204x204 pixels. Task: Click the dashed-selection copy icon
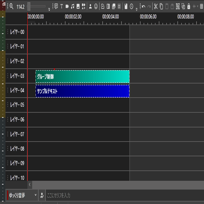(x=183, y=6)
